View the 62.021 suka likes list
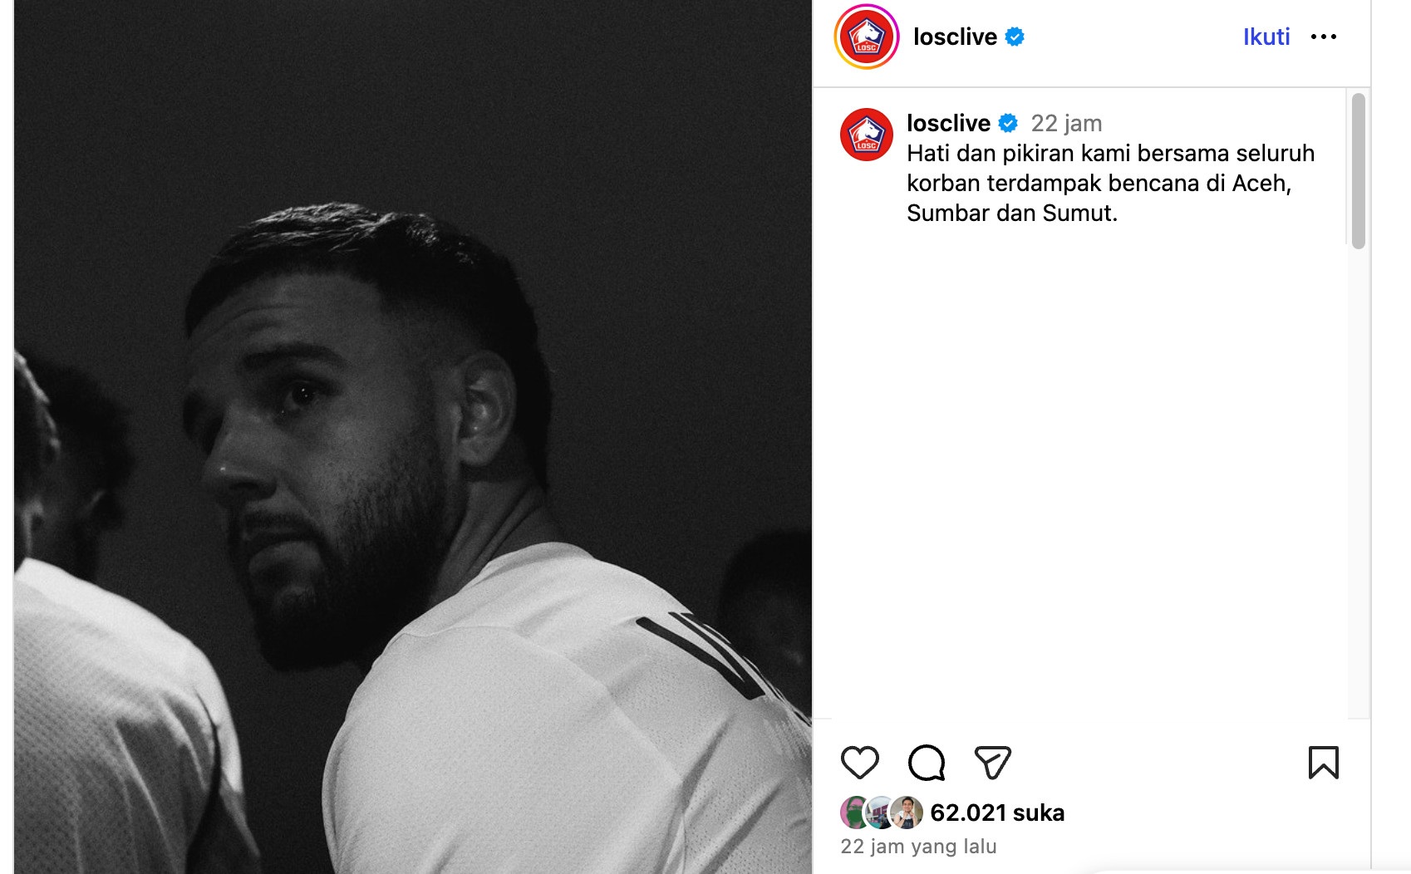 point(997,813)
